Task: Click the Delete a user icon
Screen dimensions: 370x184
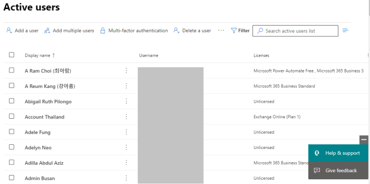Action: coord(177,31)
